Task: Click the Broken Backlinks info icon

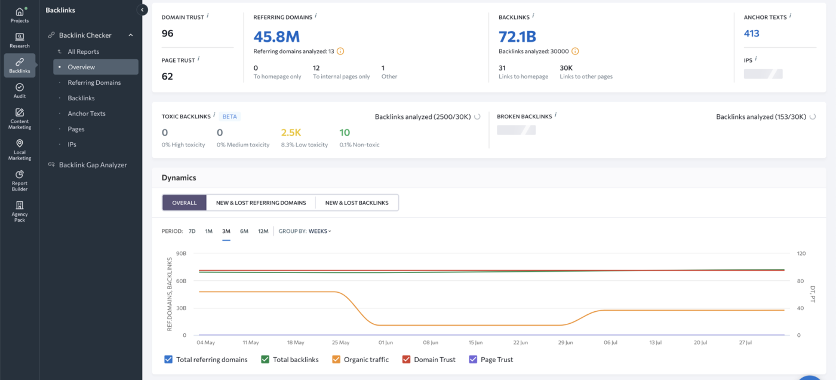Action: coord(555,115)
